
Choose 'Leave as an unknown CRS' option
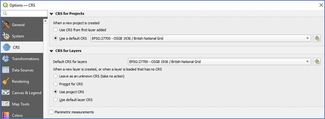55,76
